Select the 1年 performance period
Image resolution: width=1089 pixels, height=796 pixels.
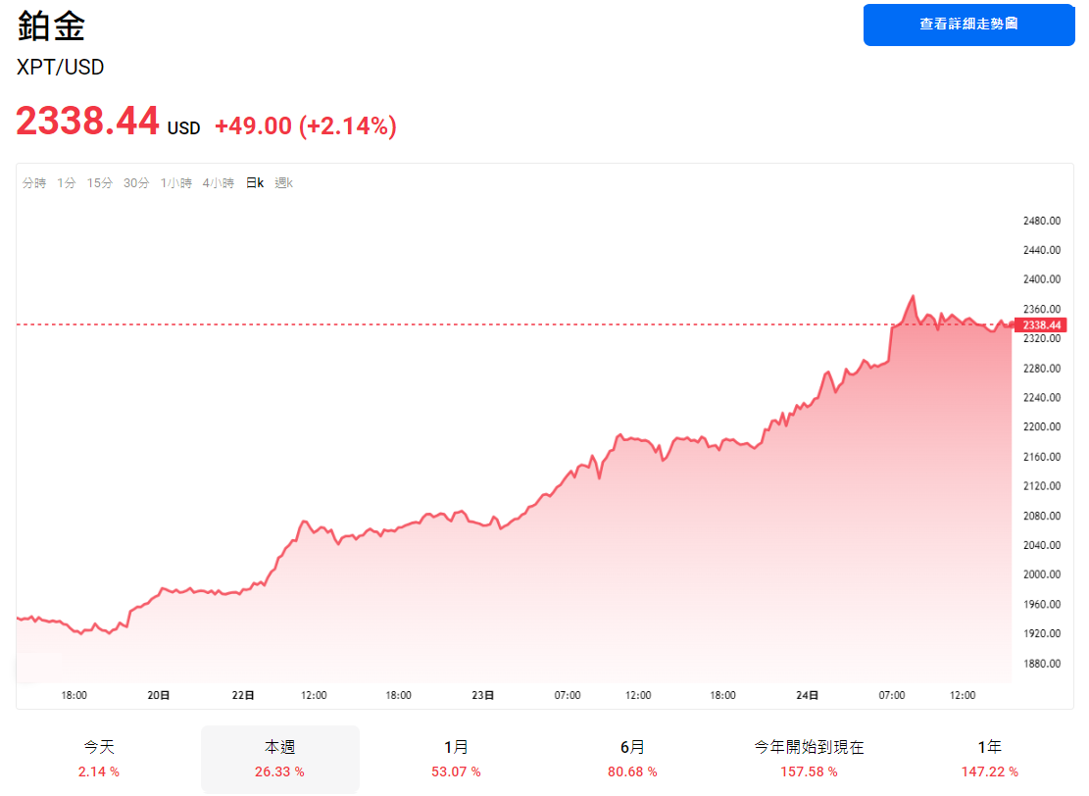click(x=986, y=758)
